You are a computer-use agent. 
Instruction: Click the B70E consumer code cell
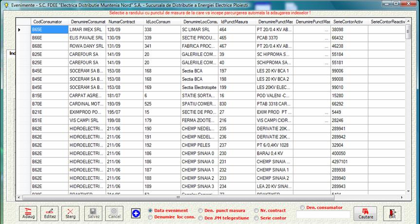[x=50, y=104]
